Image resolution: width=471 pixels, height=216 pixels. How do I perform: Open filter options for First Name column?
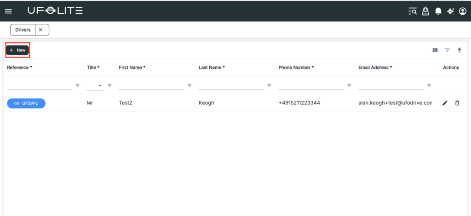190,85
